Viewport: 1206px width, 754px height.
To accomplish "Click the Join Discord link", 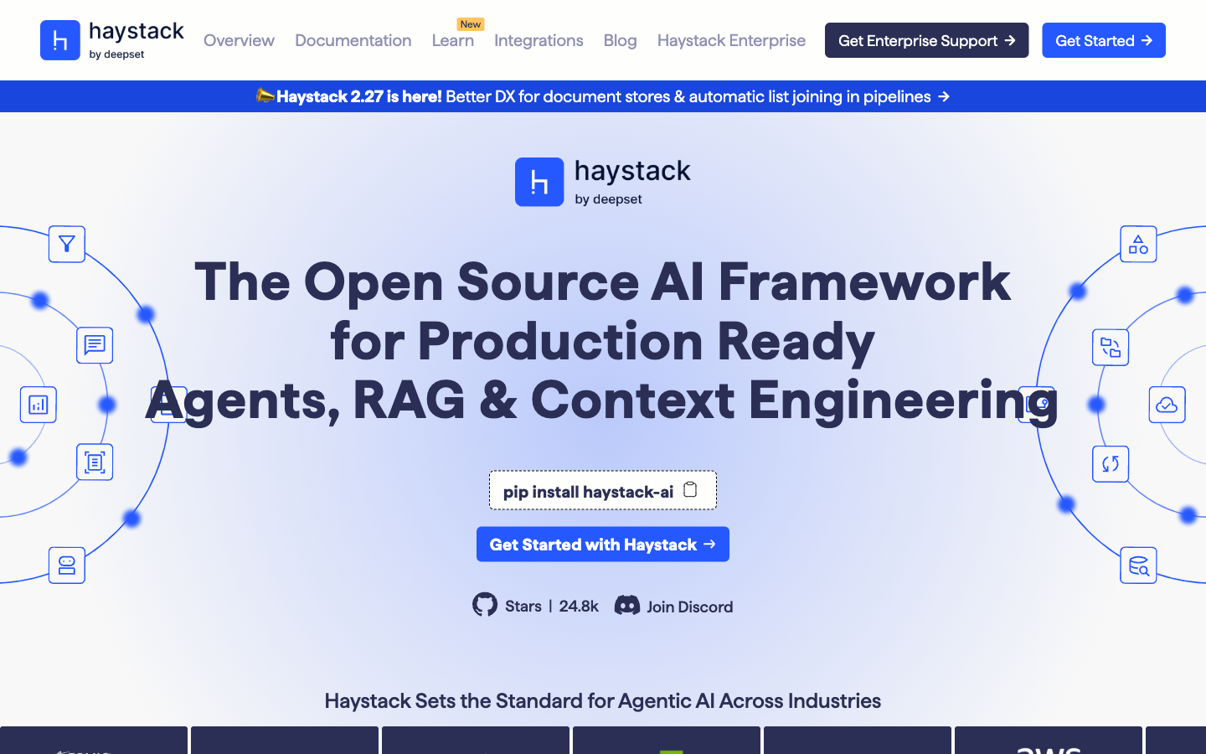I will (688, 607).
